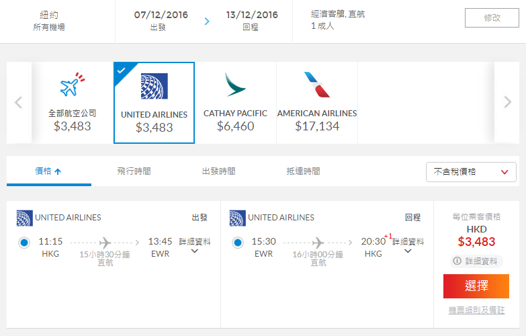This screenshot has height=336, width=526.
Task: Select the American Airlines logo filter
Action: [317, 85]
